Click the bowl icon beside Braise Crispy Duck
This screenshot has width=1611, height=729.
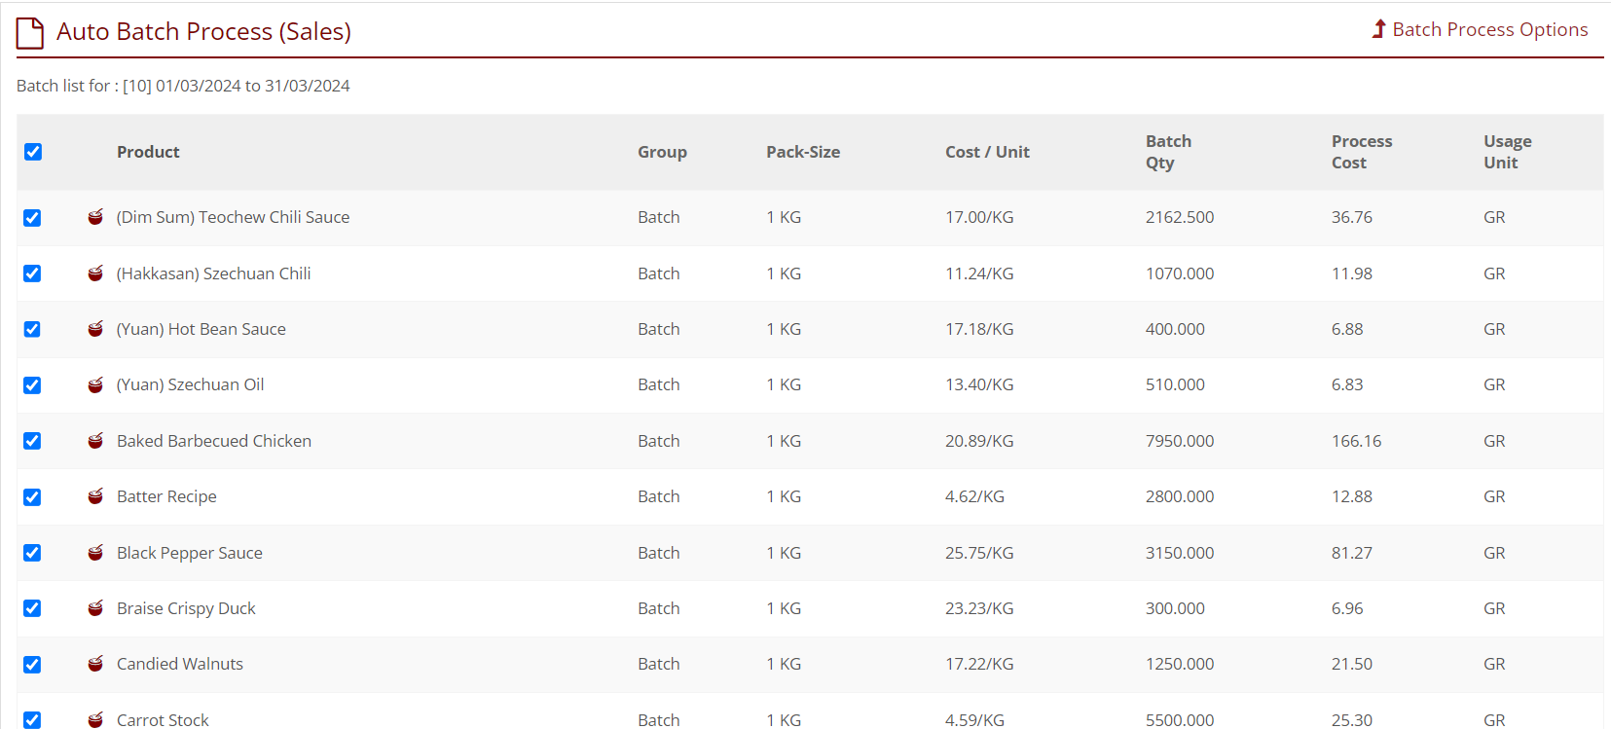tap(95, 608)
